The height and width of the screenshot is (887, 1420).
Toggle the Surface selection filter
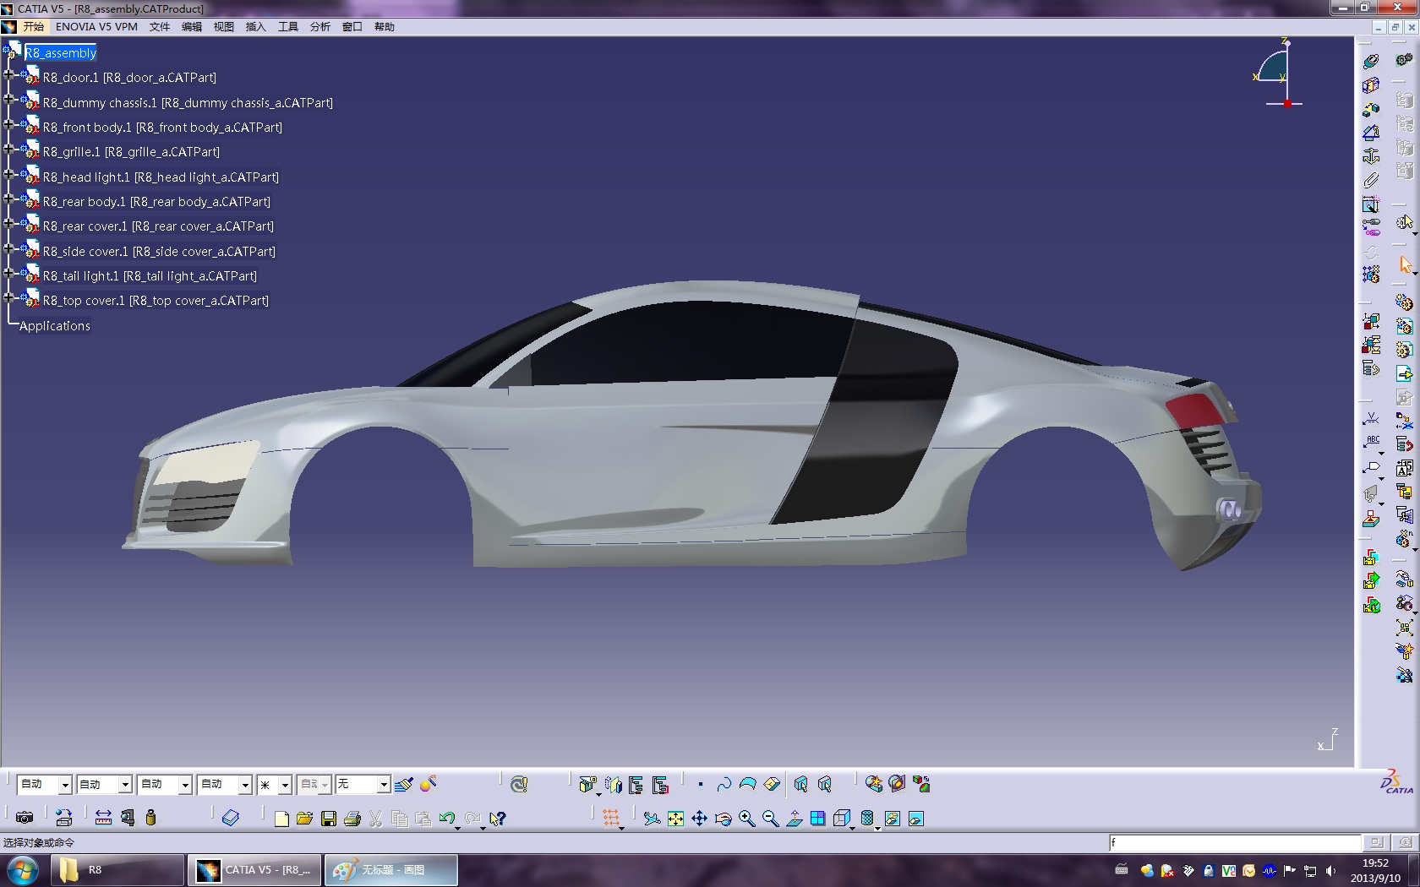(747, 785)
